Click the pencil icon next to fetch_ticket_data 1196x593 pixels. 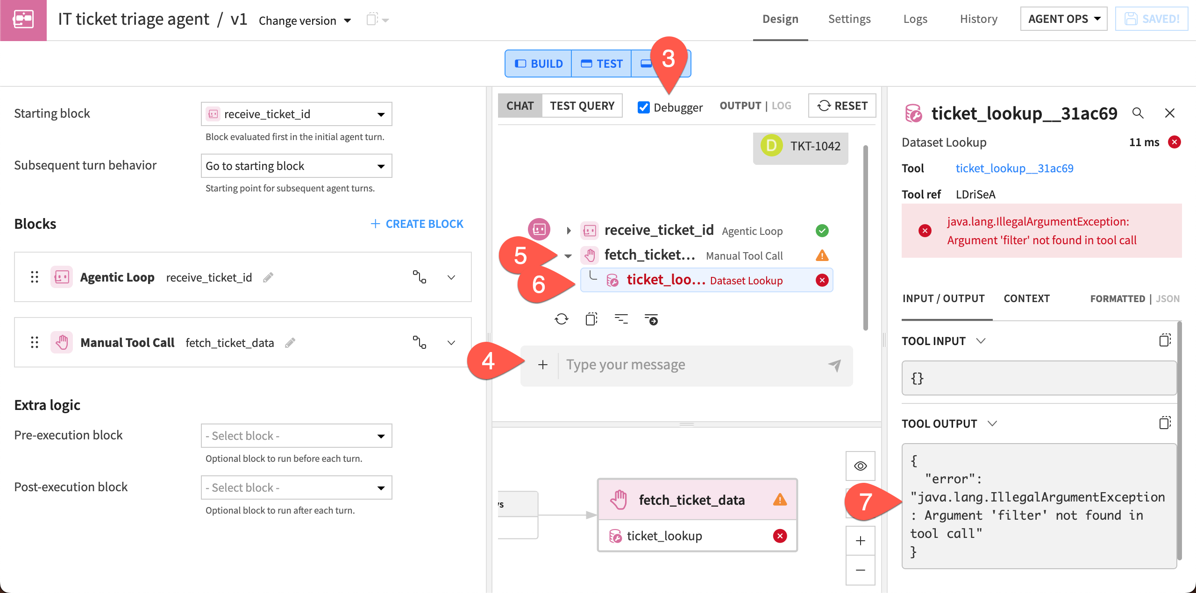[x=290, y=343]
